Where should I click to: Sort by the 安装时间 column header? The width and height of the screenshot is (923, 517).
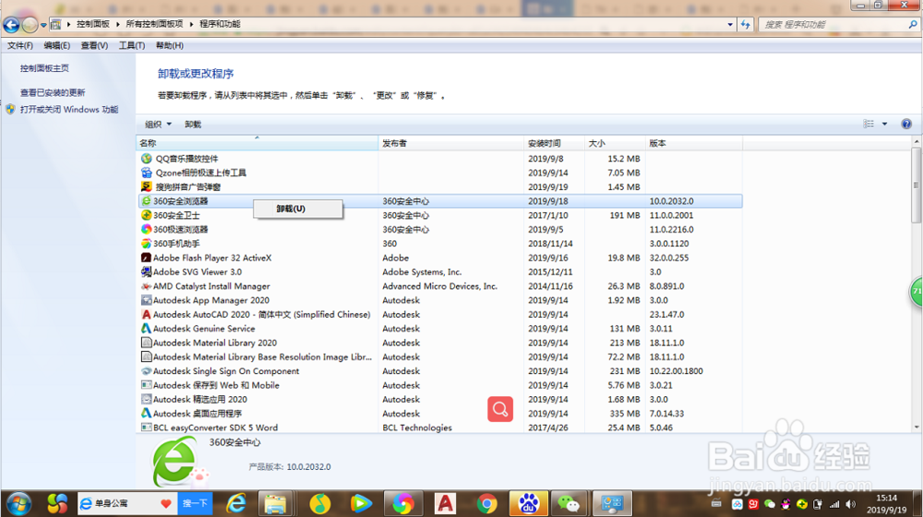pyautogui.click(x=554, y=143)
